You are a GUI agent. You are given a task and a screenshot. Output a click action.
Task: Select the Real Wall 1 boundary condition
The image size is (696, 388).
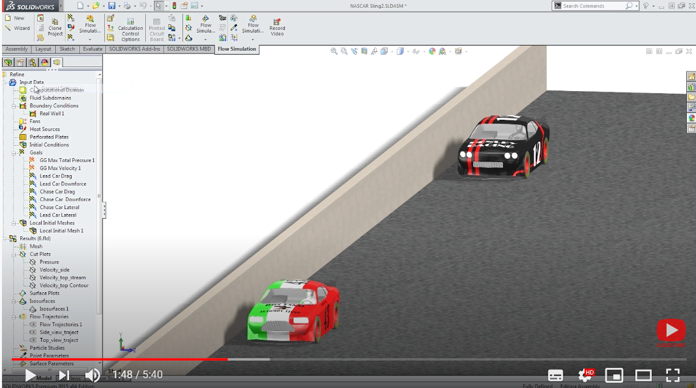tap(51, 113)
